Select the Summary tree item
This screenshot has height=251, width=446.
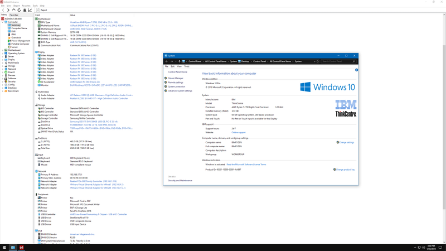(x=16, y=25)
